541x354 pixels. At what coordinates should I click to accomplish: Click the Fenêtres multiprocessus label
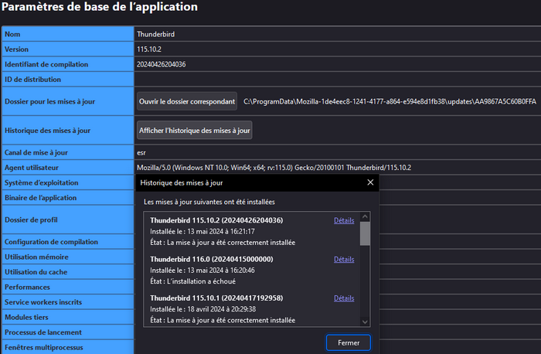click(x=44, y=348)
